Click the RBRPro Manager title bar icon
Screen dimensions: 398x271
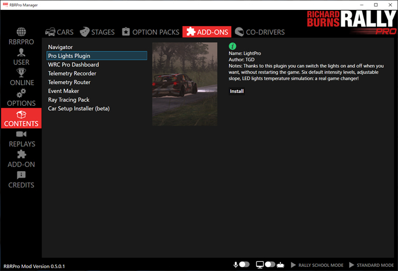pyautogui.click(x=5, y=5)
